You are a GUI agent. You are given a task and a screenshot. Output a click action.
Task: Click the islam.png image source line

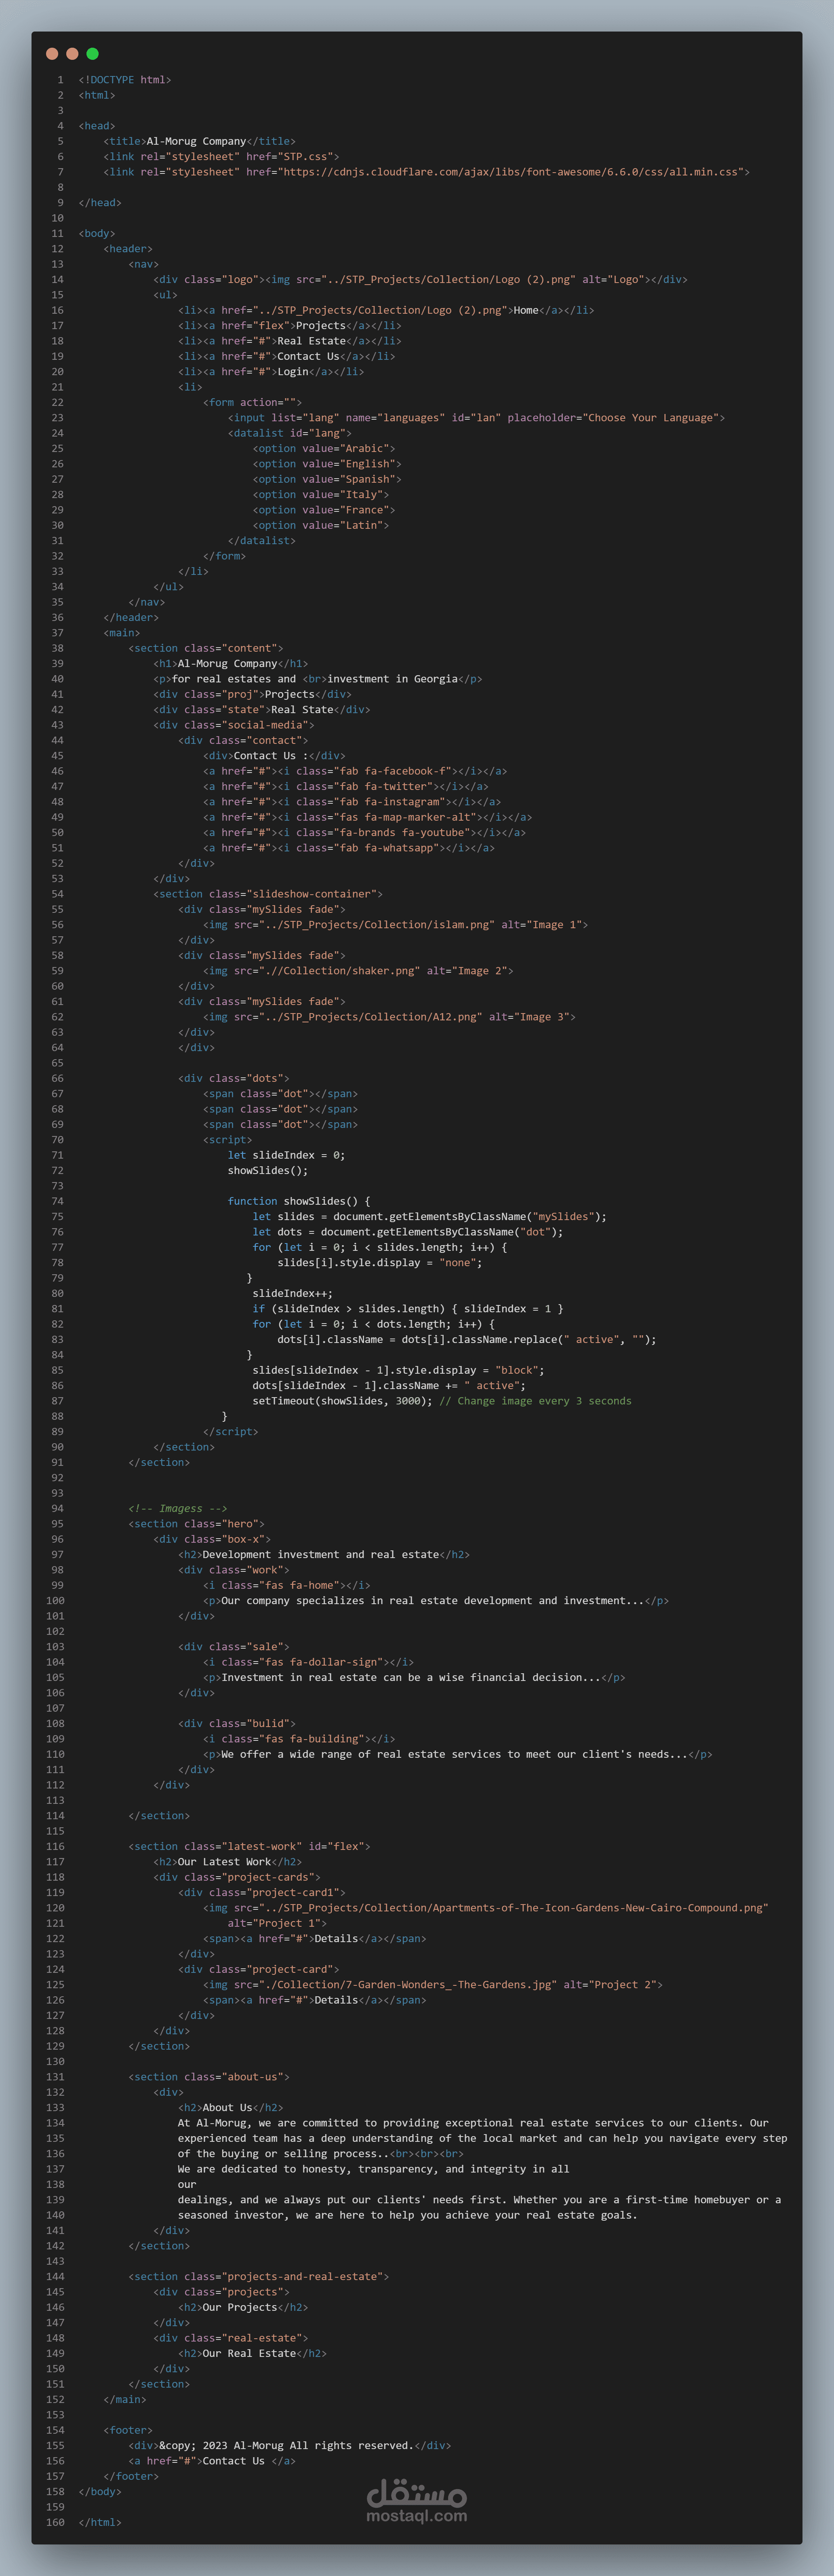(396, 925)
